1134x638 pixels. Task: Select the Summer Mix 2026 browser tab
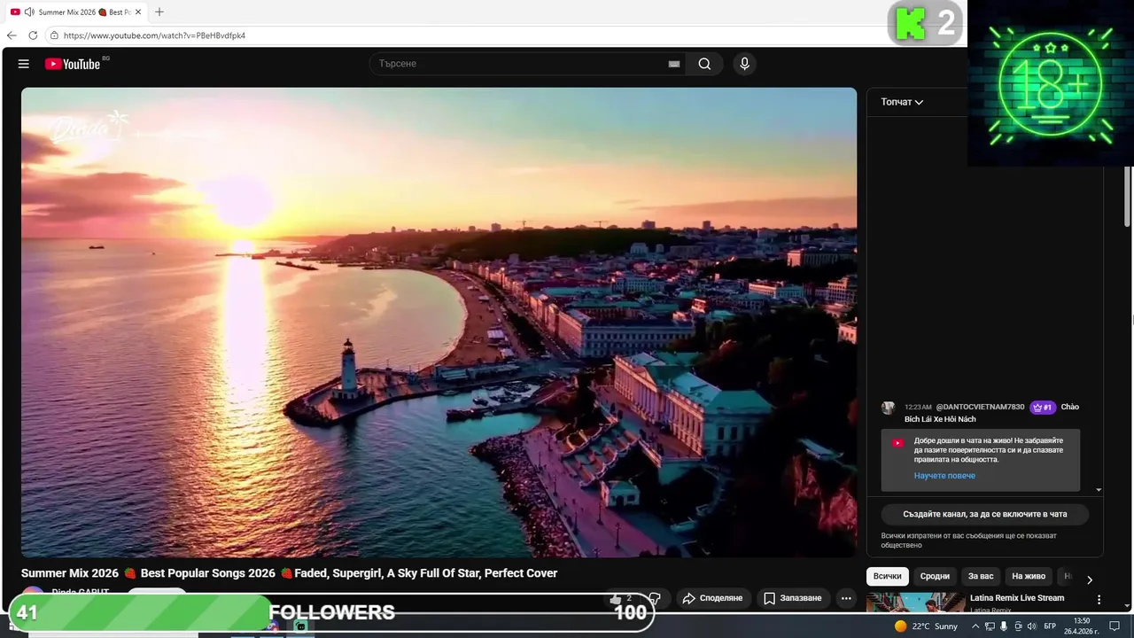coord(76,12)
